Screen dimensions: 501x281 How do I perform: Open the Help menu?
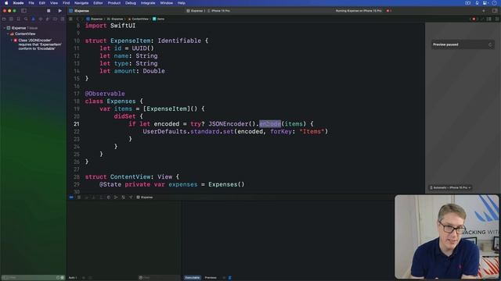click(x=181, y=3)
